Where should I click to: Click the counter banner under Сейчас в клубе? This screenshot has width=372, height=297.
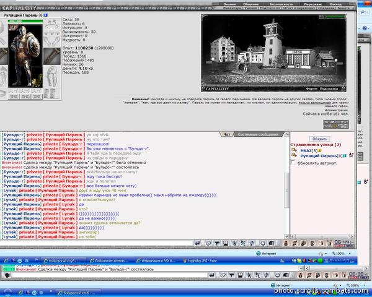[x=335, y=124]
